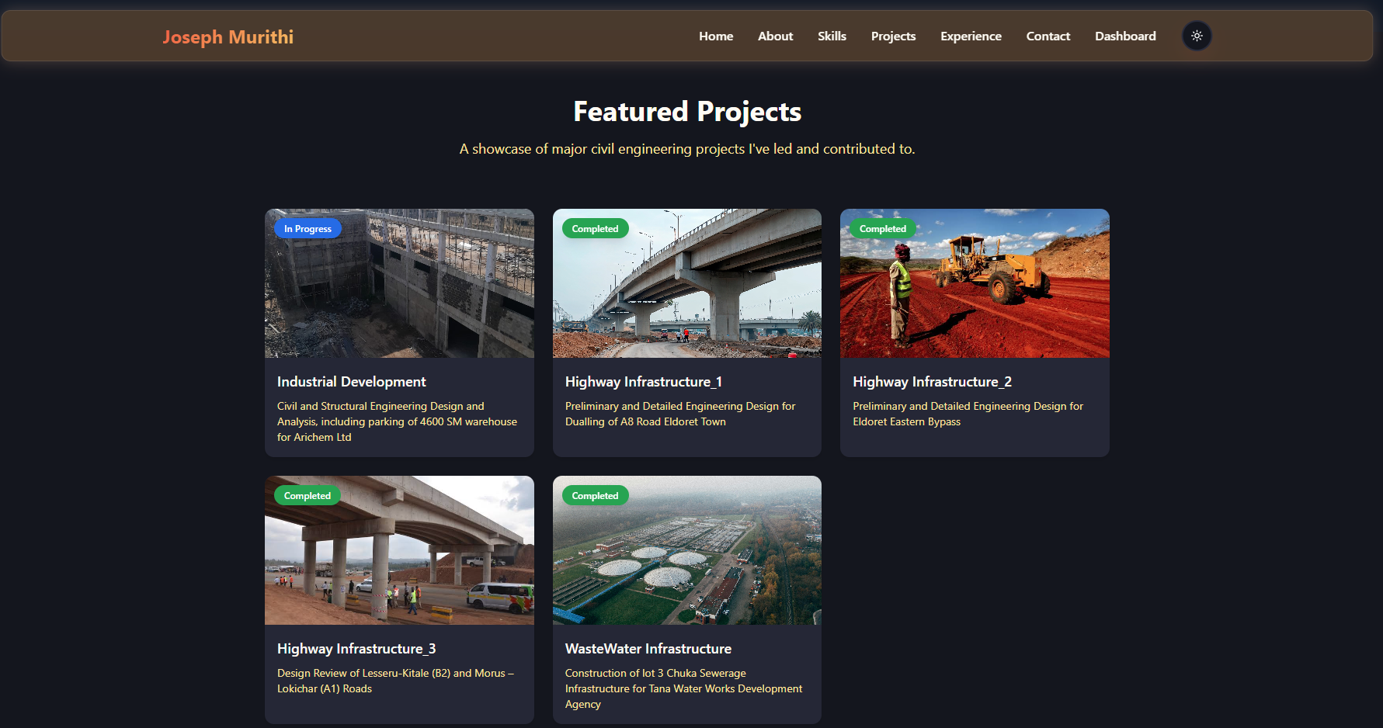Click the Highway Infrastructure_1 project thumbnail
This screenshot has width=1383, height=728.
pos(686,283)
